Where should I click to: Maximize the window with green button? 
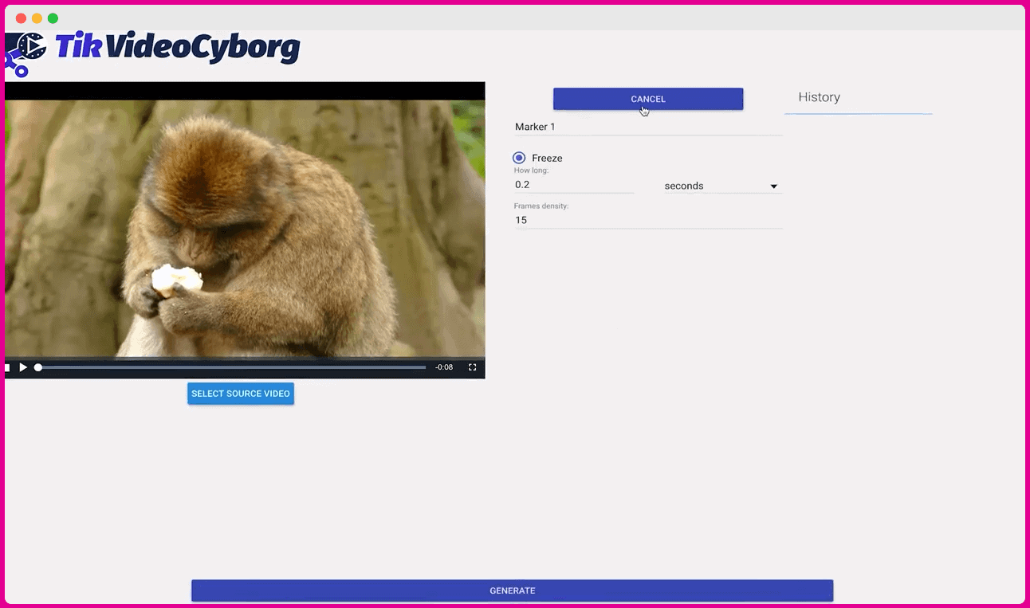(x=53, y=18)
